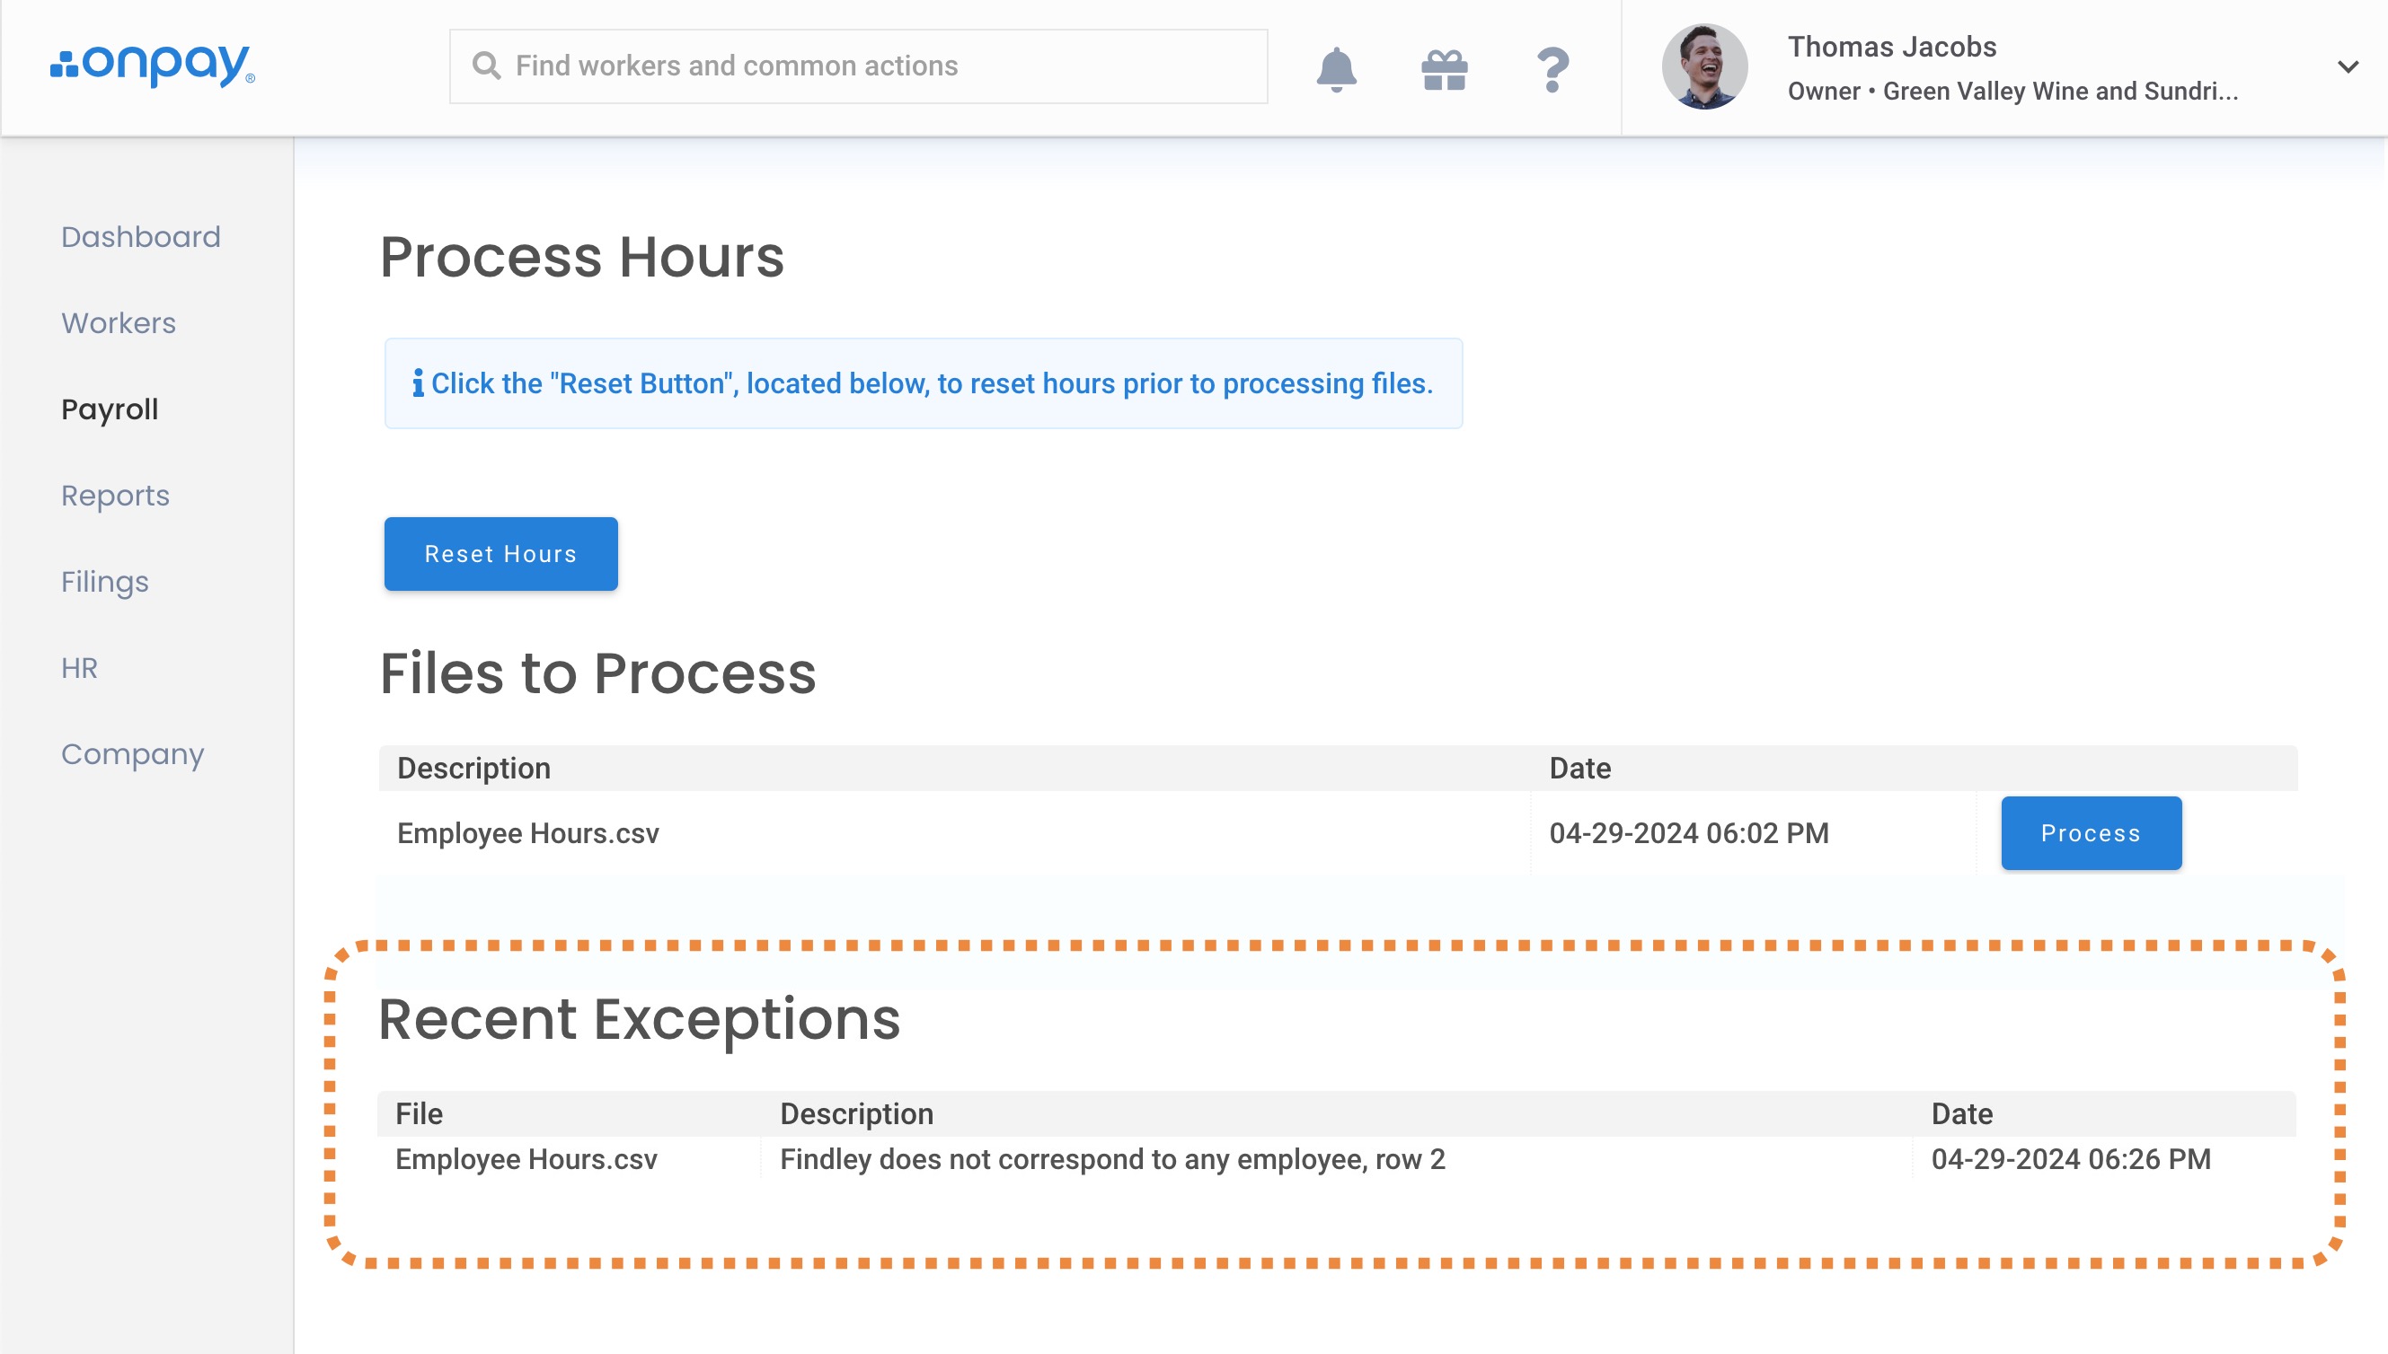2388x1354 pixels.
Task: Go to Dashboard in sidebar
Action: coord(140,236)
